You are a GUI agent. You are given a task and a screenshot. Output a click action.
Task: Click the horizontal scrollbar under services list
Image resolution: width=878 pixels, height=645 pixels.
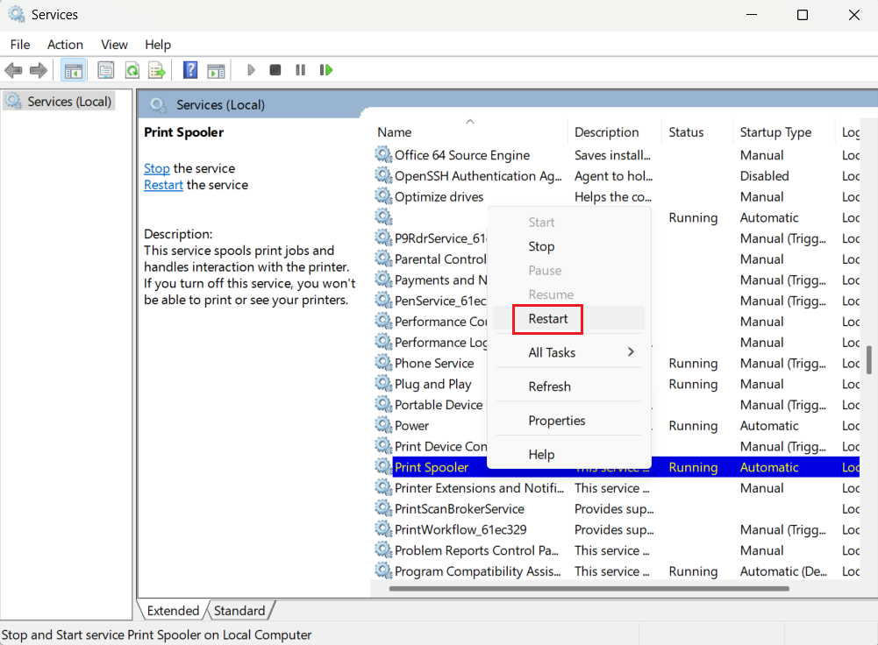pyautogui.click(x=614, y=588)
